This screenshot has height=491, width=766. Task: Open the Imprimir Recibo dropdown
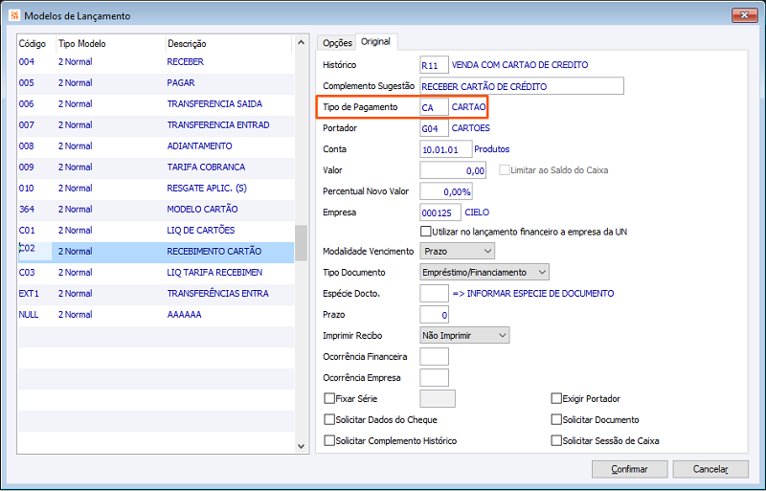[464, 336]
